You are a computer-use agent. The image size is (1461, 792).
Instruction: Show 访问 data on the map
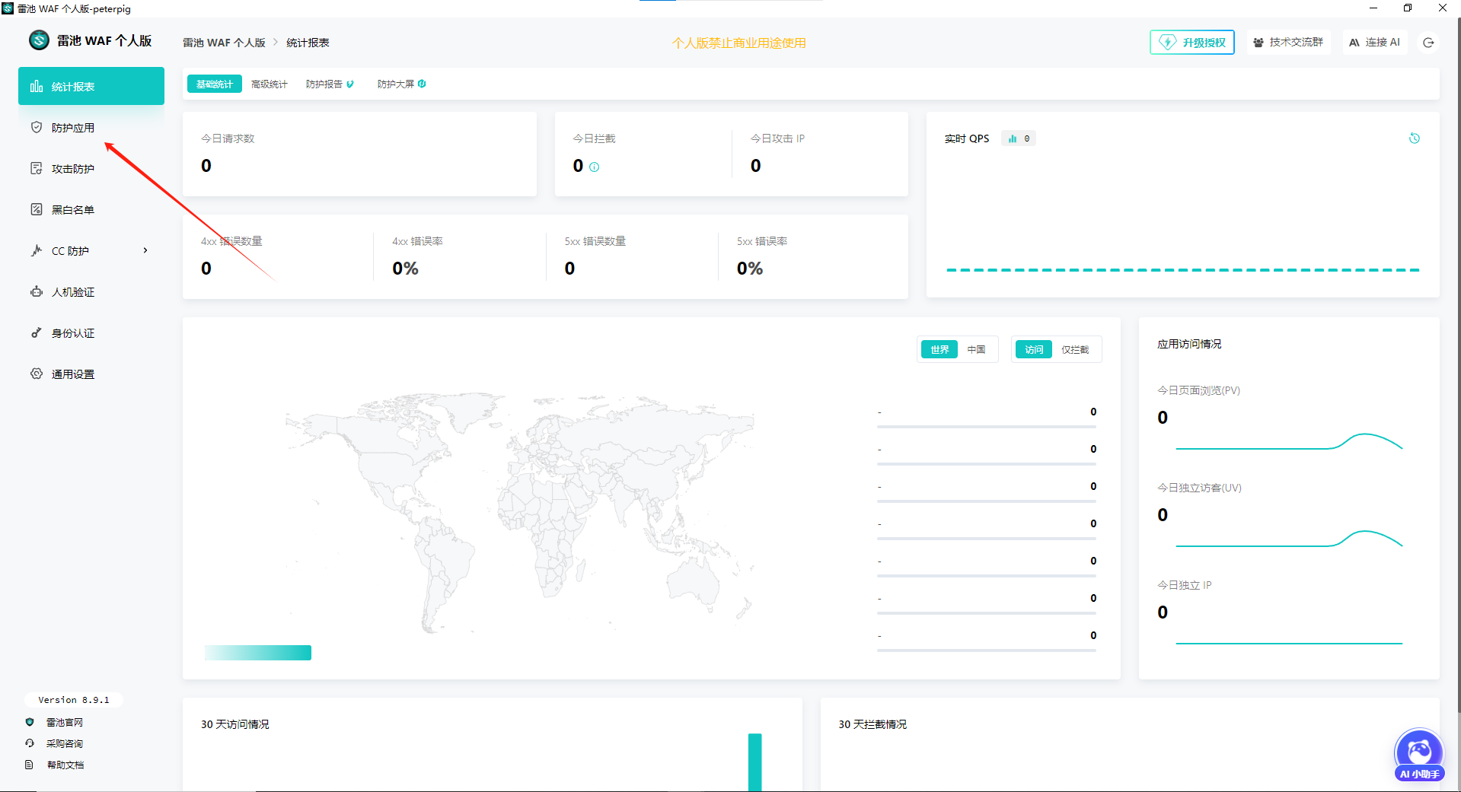tap(1034, 349)
